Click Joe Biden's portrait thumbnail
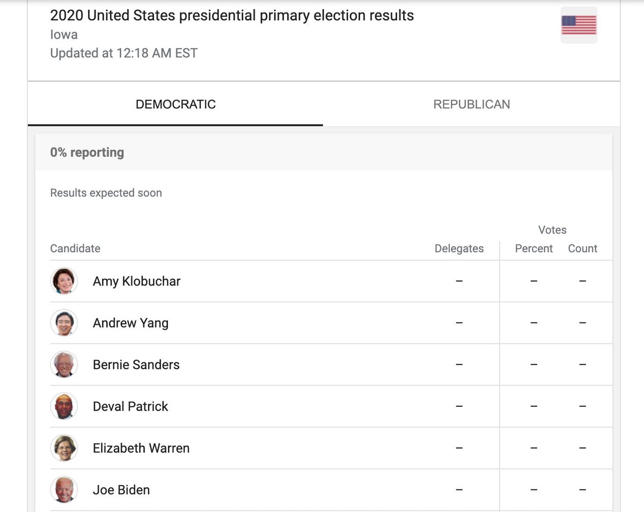The height and width of the screenshot is (512, 644). pos(64,490)
